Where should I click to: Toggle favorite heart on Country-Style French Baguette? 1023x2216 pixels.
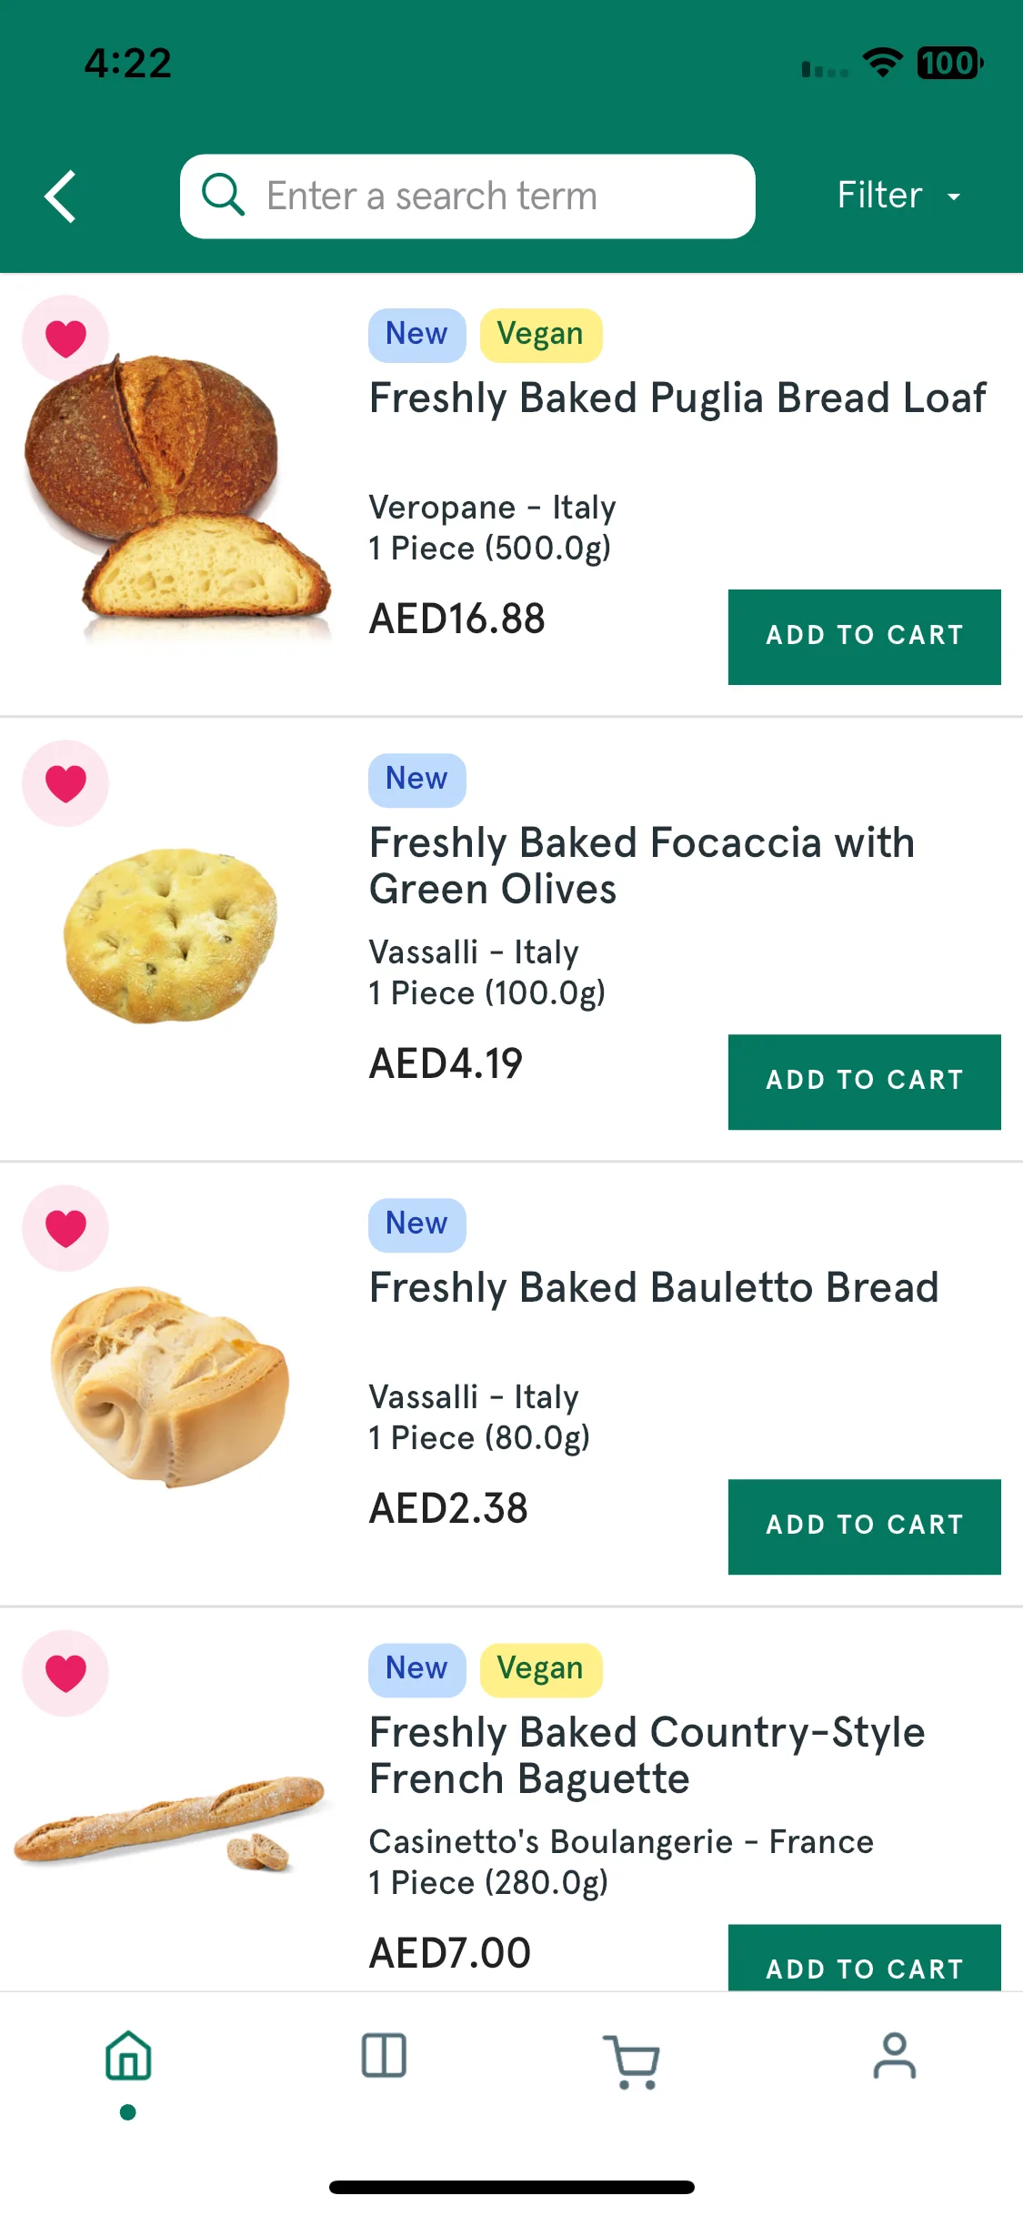click(x=65, y=1673)
